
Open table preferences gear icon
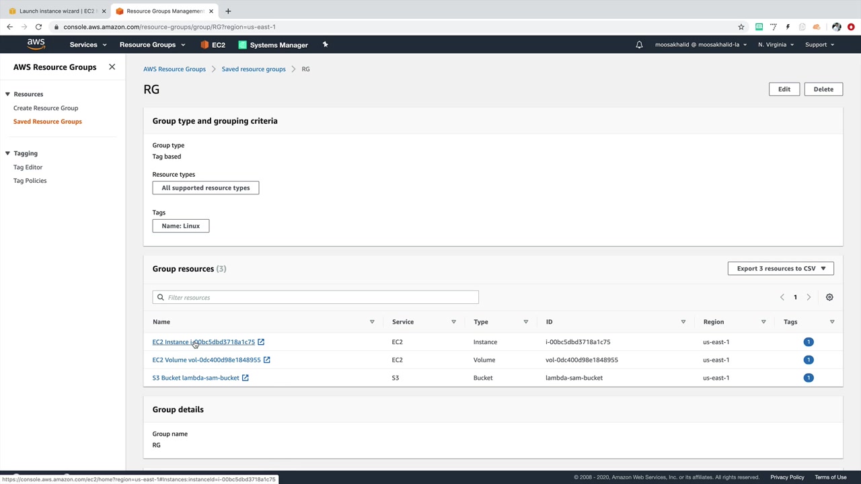[829, 297]
